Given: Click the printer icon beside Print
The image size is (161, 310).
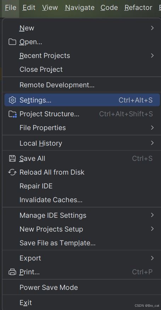Looking at the screenshot, I should [12, 272].
